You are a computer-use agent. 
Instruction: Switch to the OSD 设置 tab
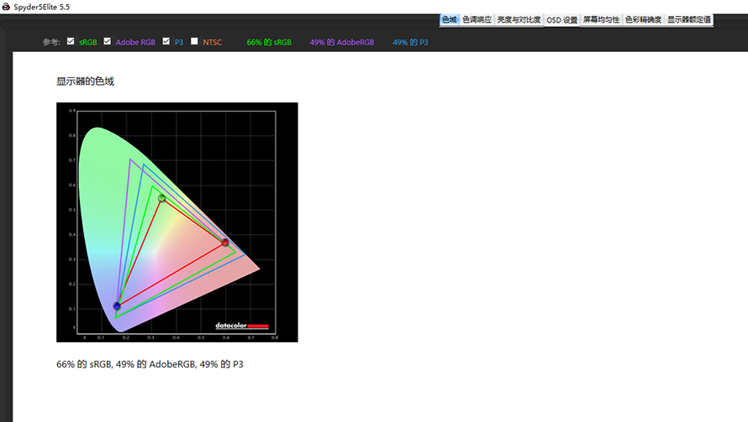tap(562, 20)
